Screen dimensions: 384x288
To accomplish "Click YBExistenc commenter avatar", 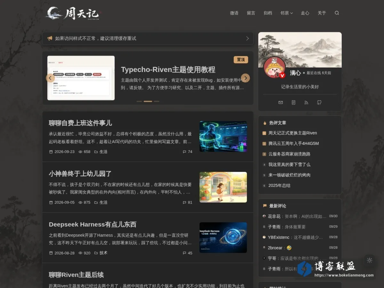I will 264,237.
